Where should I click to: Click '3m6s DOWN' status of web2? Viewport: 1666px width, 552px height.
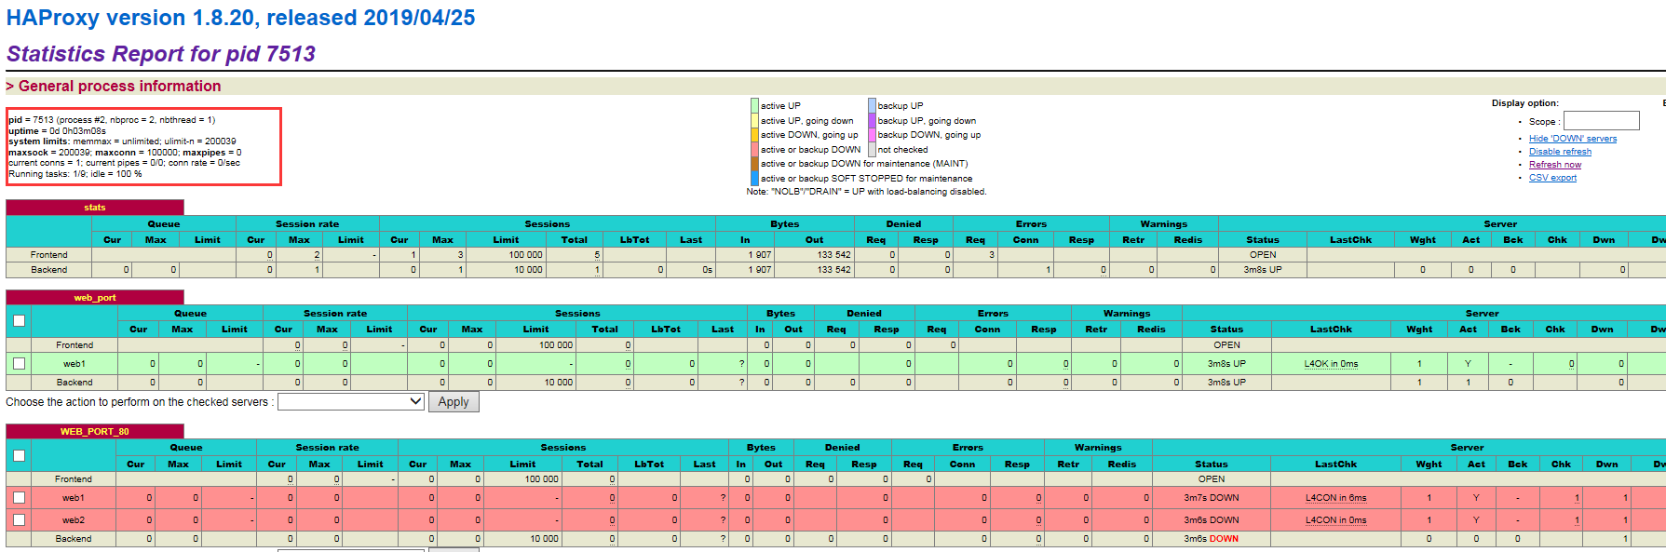point(1212,520)
